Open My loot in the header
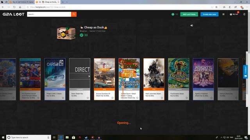This screenshot has width=250, height=140. (x=234, y=14)
